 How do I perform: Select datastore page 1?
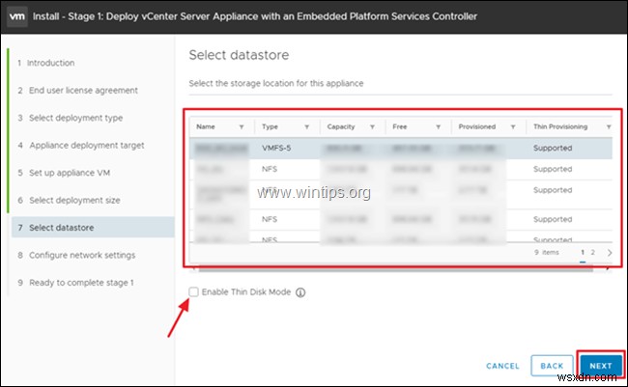pyautogui.click(x=583, y=253)
